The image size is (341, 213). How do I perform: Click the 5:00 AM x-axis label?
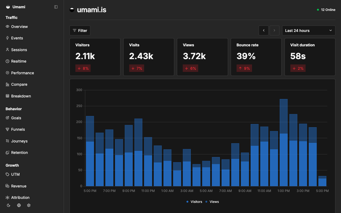(206, 191)
